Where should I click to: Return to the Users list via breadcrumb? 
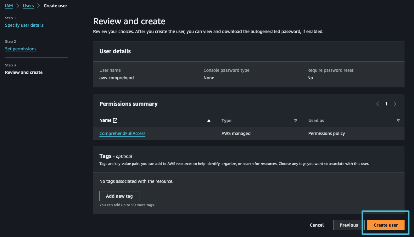pyautogui.click(x=28, y=5)
